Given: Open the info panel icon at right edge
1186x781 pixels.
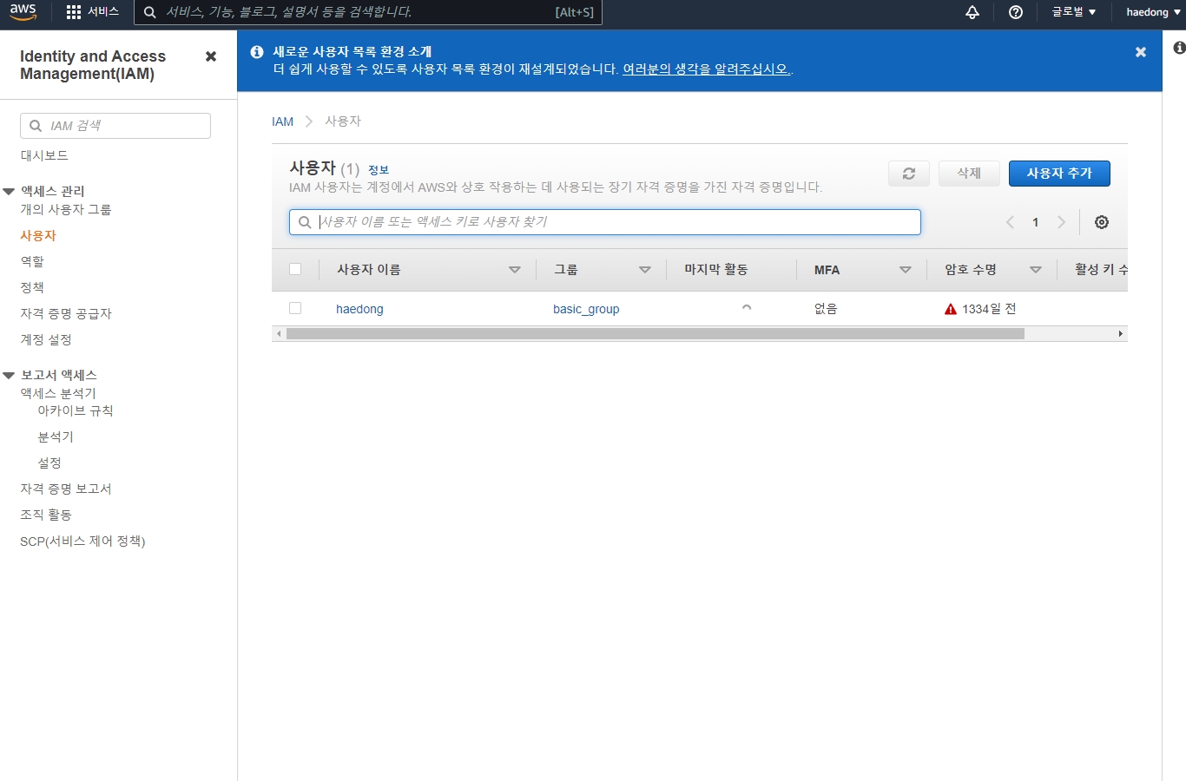Looking at the screenshot, I should tap(1179, 48).
